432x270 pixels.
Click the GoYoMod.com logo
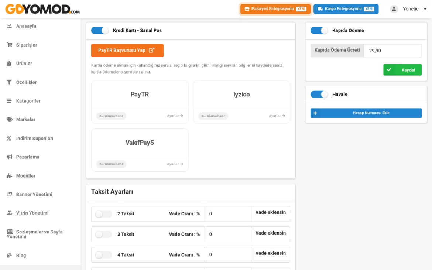[x=42, y=9]
